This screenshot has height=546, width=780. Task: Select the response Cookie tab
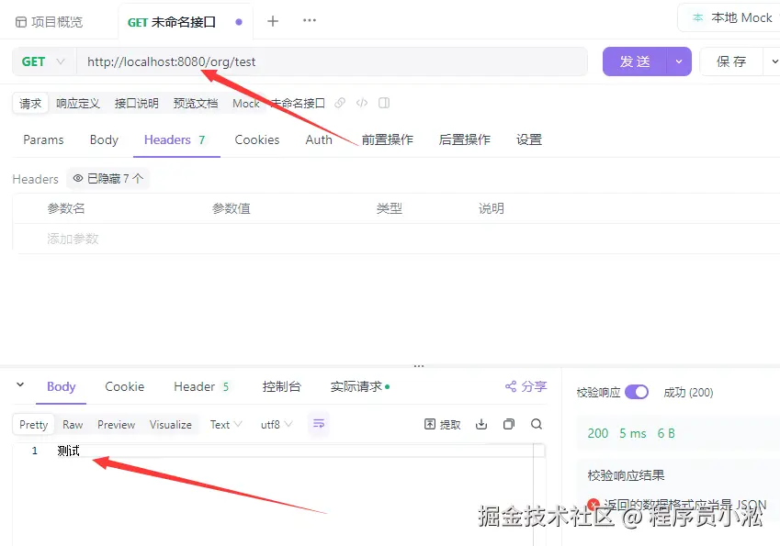click(x=125, y=386)
